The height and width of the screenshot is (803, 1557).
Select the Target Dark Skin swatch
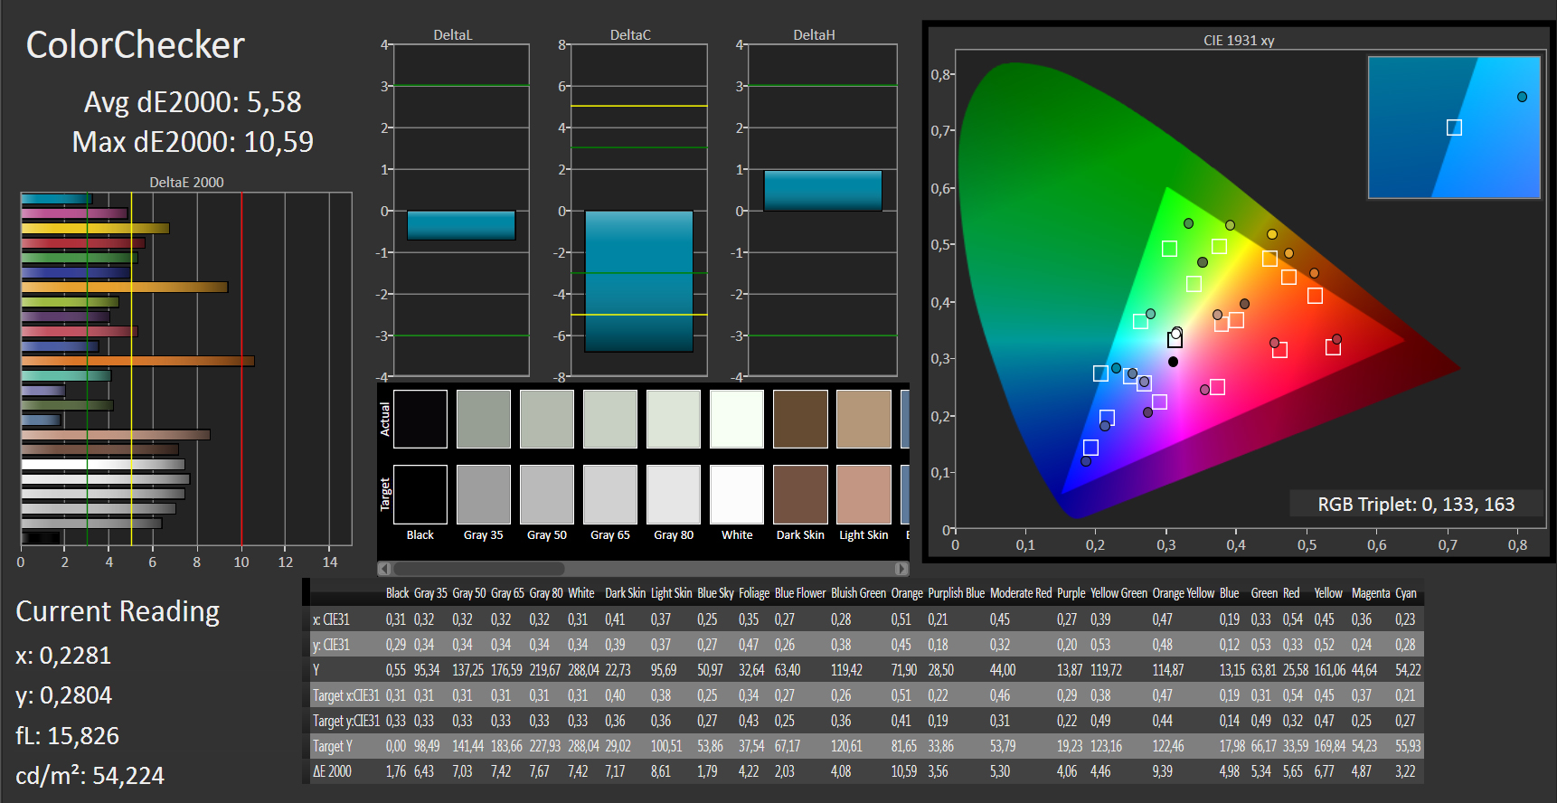pos(800,495)
